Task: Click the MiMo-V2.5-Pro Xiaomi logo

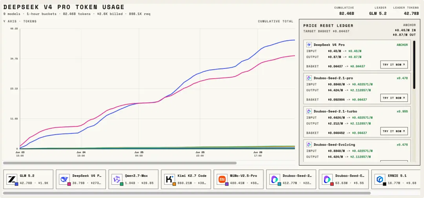Action: tap(222, 179)
